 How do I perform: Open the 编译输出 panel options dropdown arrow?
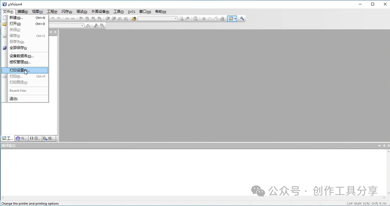click(x=379, y=146)
